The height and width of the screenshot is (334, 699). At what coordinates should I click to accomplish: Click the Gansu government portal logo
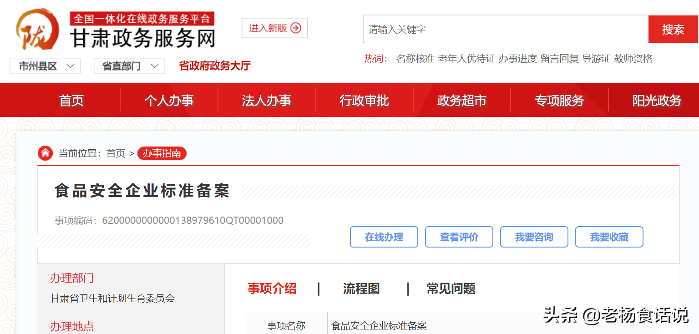click(x=37, y=30)
